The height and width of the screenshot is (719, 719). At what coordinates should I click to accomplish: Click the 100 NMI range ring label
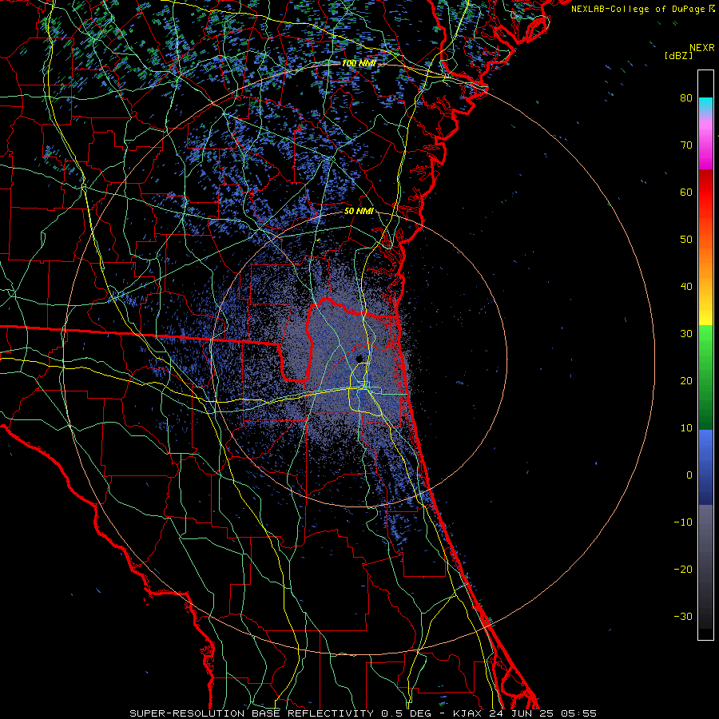click(x=358, y=63)
